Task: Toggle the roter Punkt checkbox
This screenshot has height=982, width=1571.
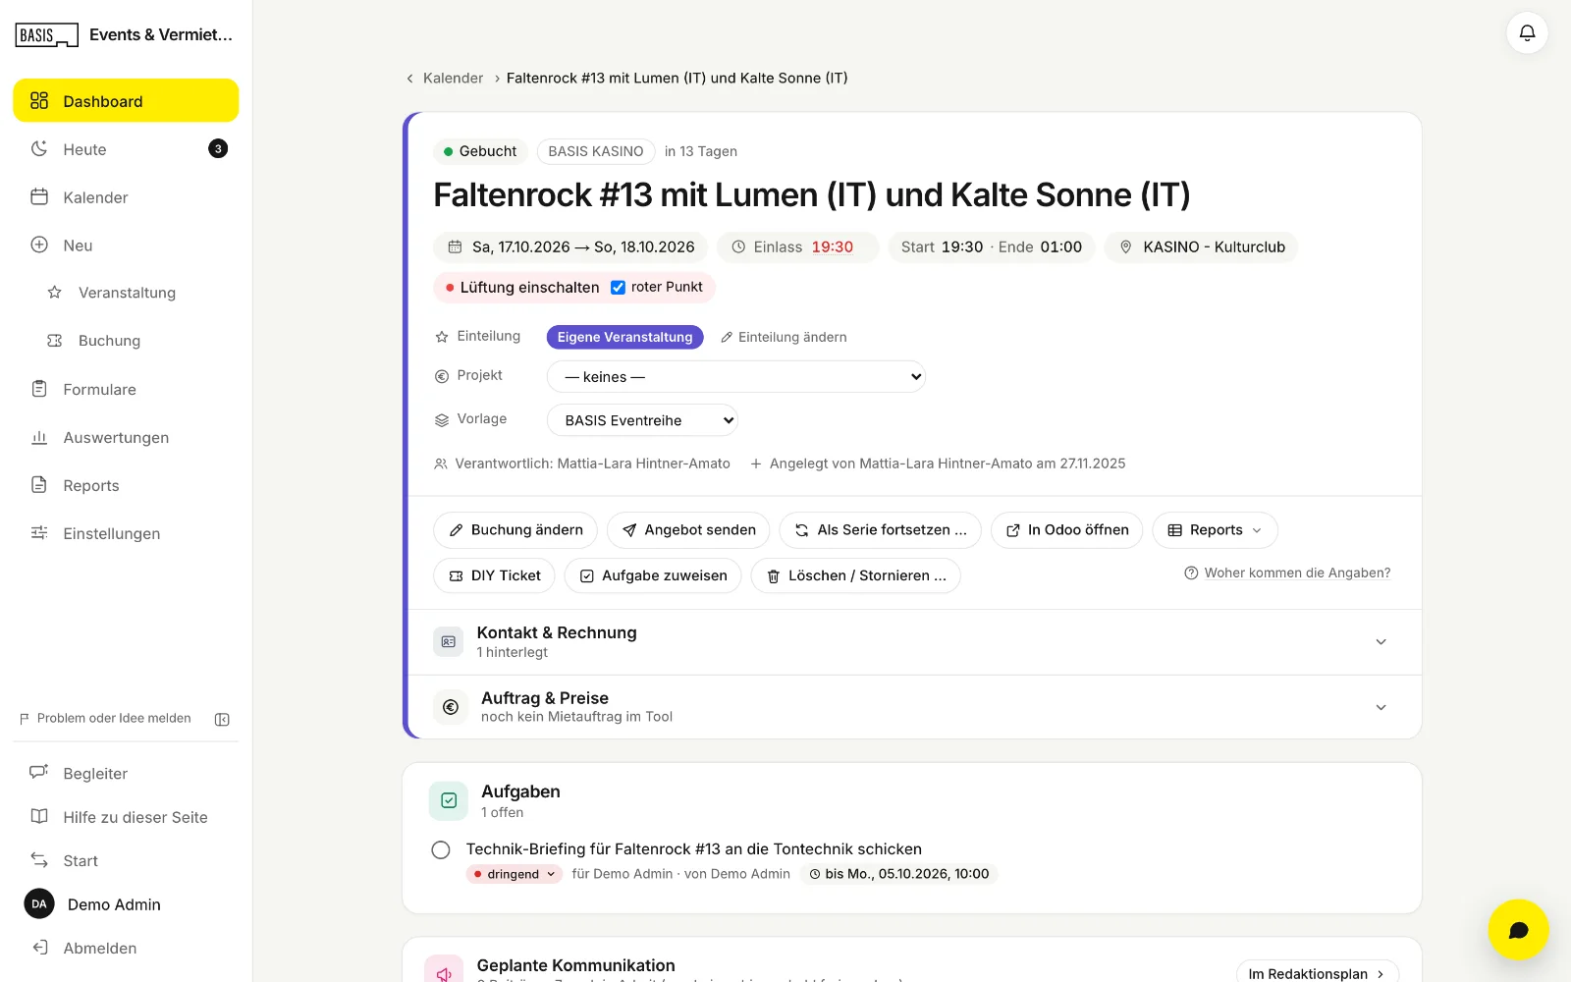Action: [618, 288]
